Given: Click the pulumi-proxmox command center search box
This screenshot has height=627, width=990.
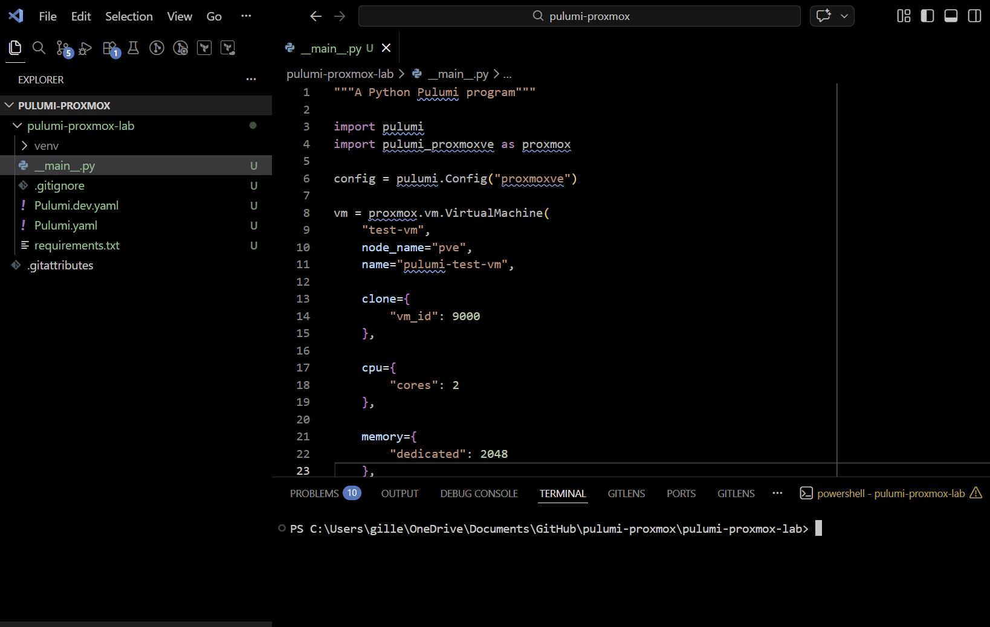Looking at the screenshot, I should click(579, 16).
